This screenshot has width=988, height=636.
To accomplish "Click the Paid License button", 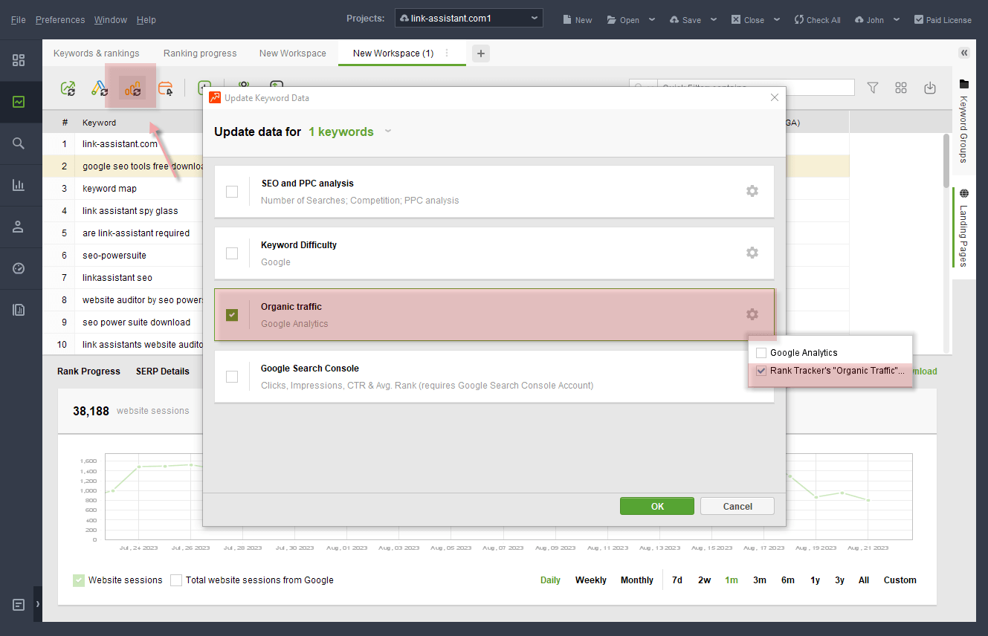I will coord(943,20).
